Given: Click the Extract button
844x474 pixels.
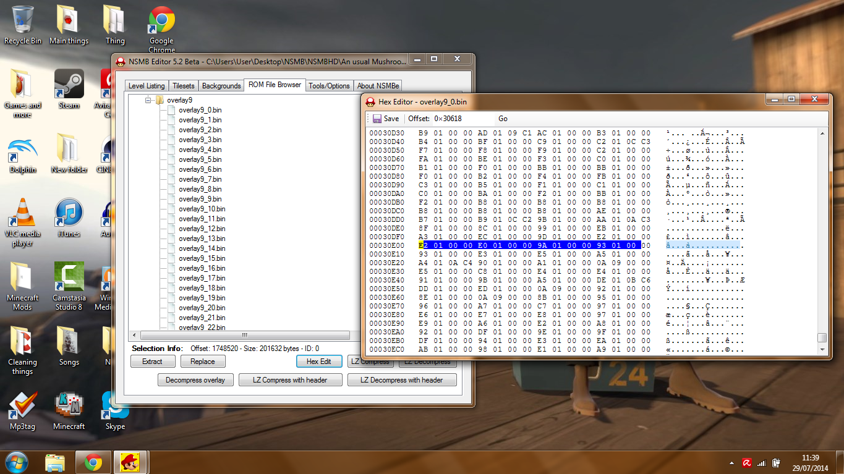Looking at the screenshot, I should [152, 362].
